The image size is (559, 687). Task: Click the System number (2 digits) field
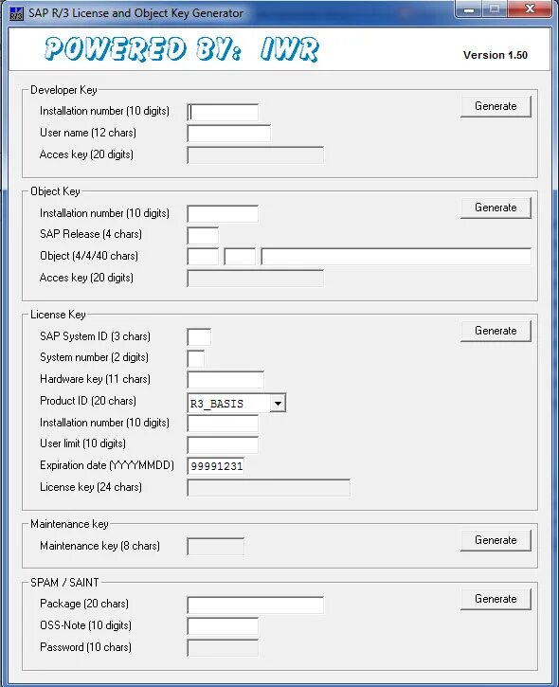[196, 358]
